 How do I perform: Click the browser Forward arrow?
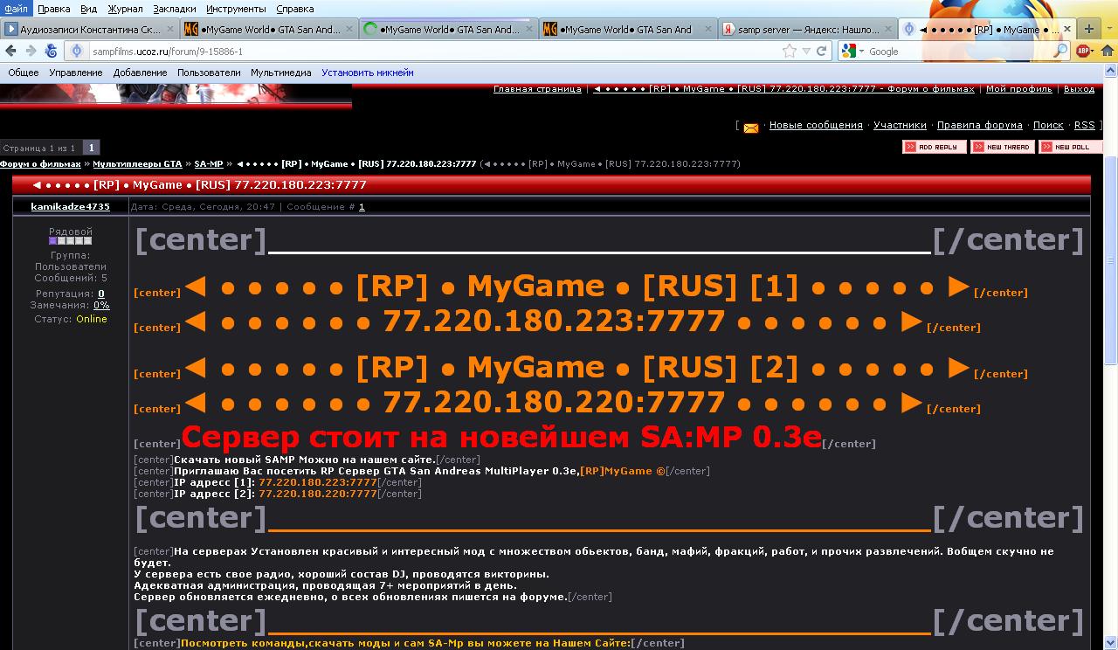tap(31, 51)
